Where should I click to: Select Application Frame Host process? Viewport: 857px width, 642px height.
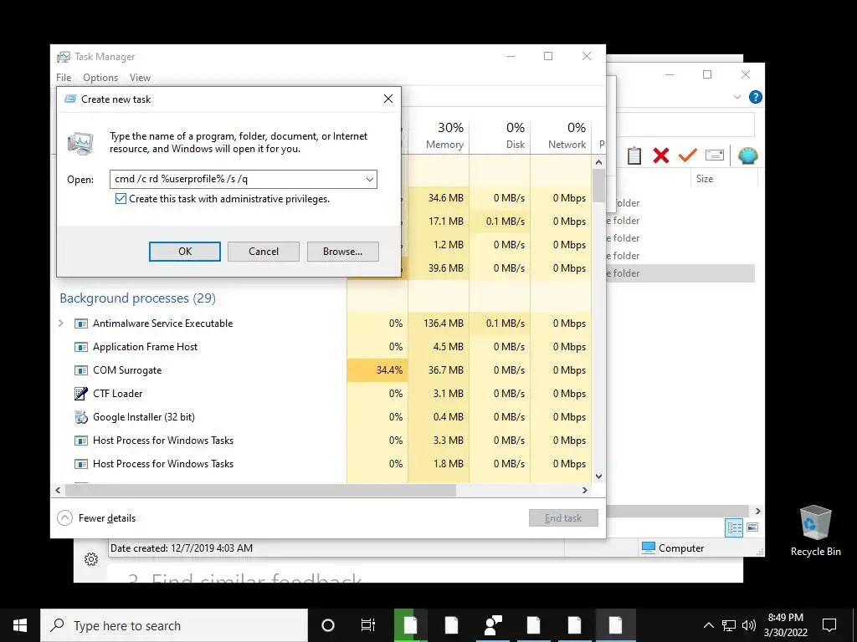[145, 347]
